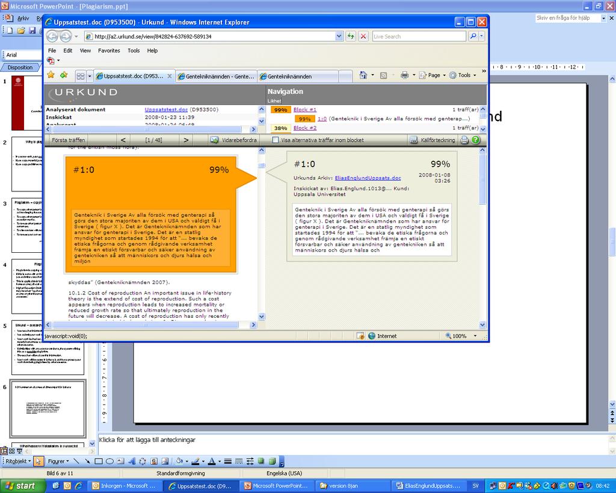This screenshot has width=616, height=493.
Task: Open the Arial font name box in PowerPoint
Action: click(22, 55)
